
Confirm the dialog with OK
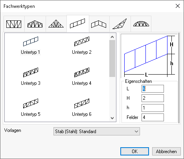coord(134,152)
